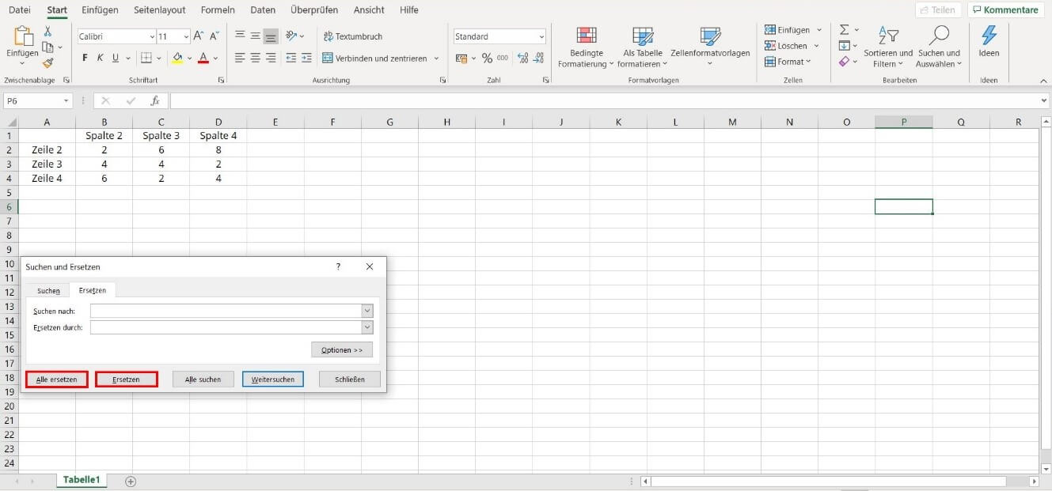
Task: Click the Alle ersetzen button
Action: [x=56, y=380]
